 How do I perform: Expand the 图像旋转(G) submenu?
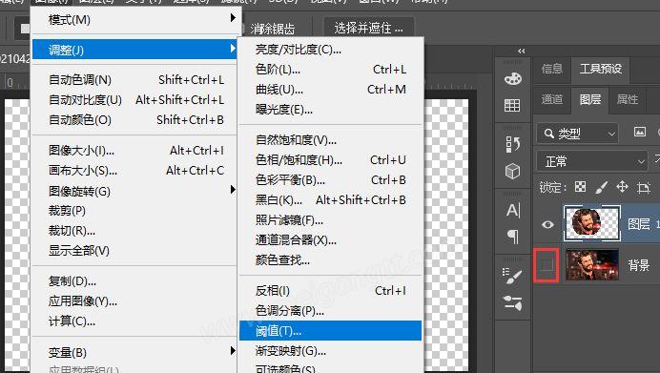click(x=134, y=191)
